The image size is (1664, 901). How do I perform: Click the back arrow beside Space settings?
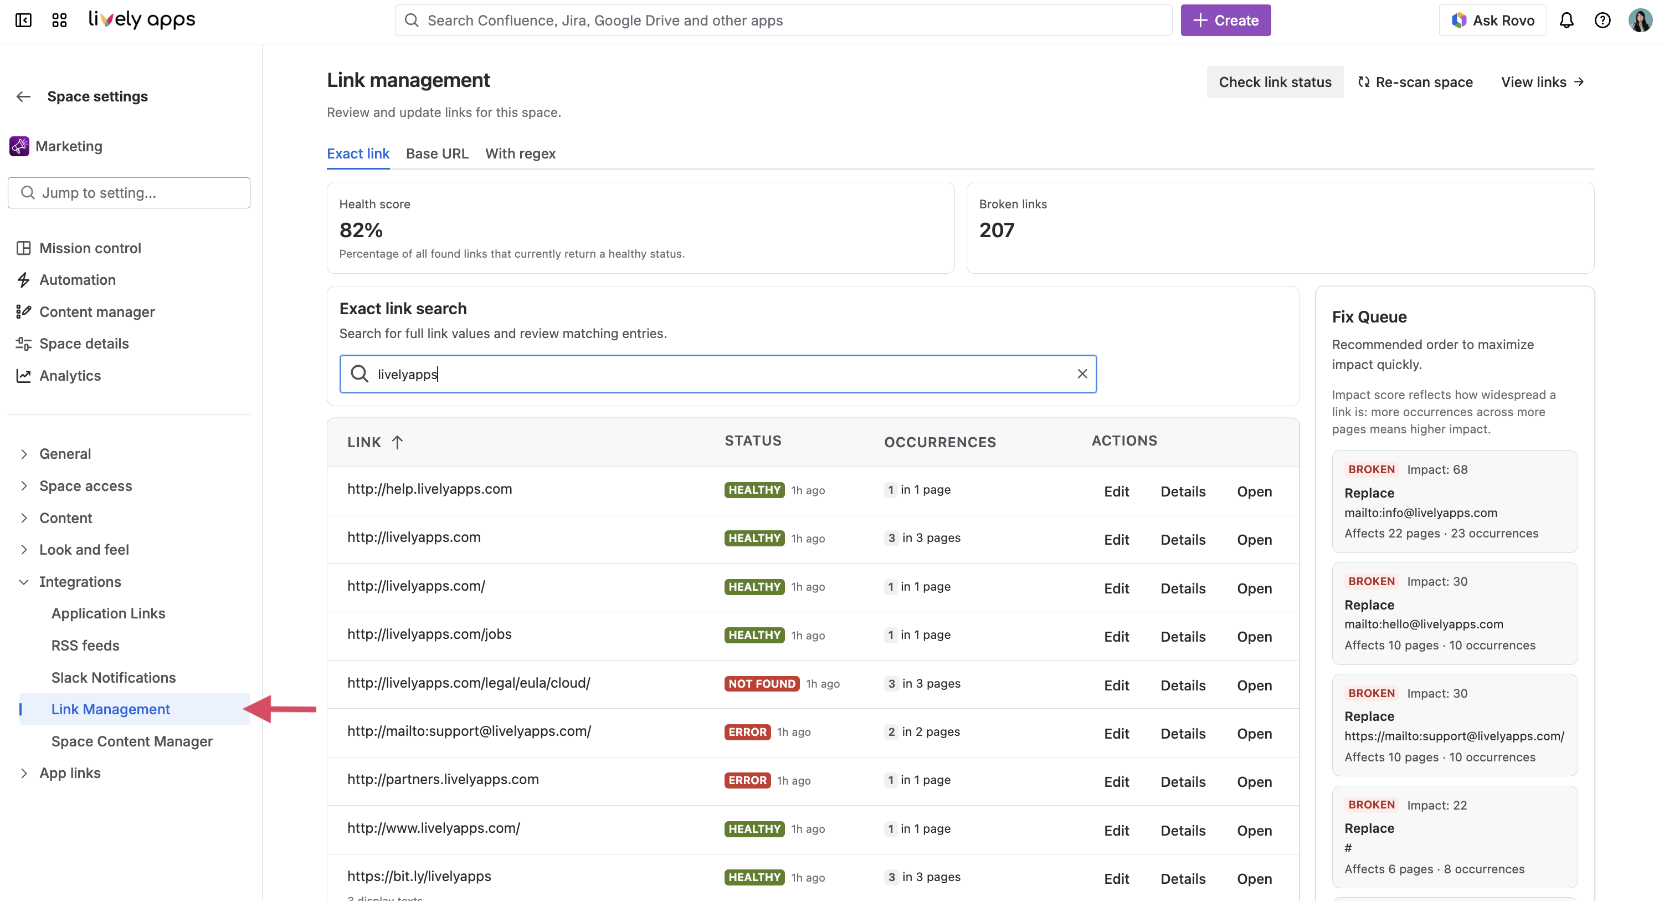pos(24,96)
